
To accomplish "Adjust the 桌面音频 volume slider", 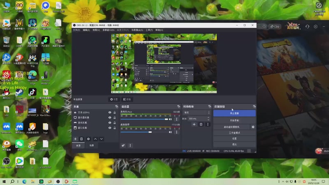I will tap(150, 132).
